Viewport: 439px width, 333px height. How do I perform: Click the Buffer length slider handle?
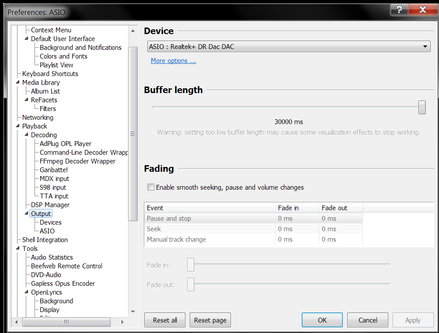[422, 107]
